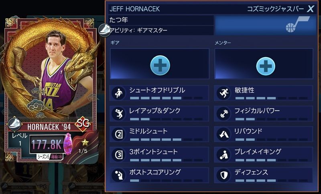Select the layup & dunk icon
Viewport: 321px width, 194px height.
coord(118,114)
